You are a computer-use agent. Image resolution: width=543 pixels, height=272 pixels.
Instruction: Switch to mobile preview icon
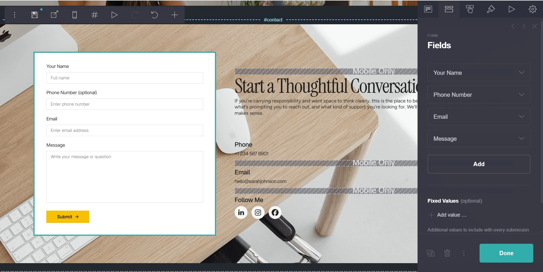(75, 15)
